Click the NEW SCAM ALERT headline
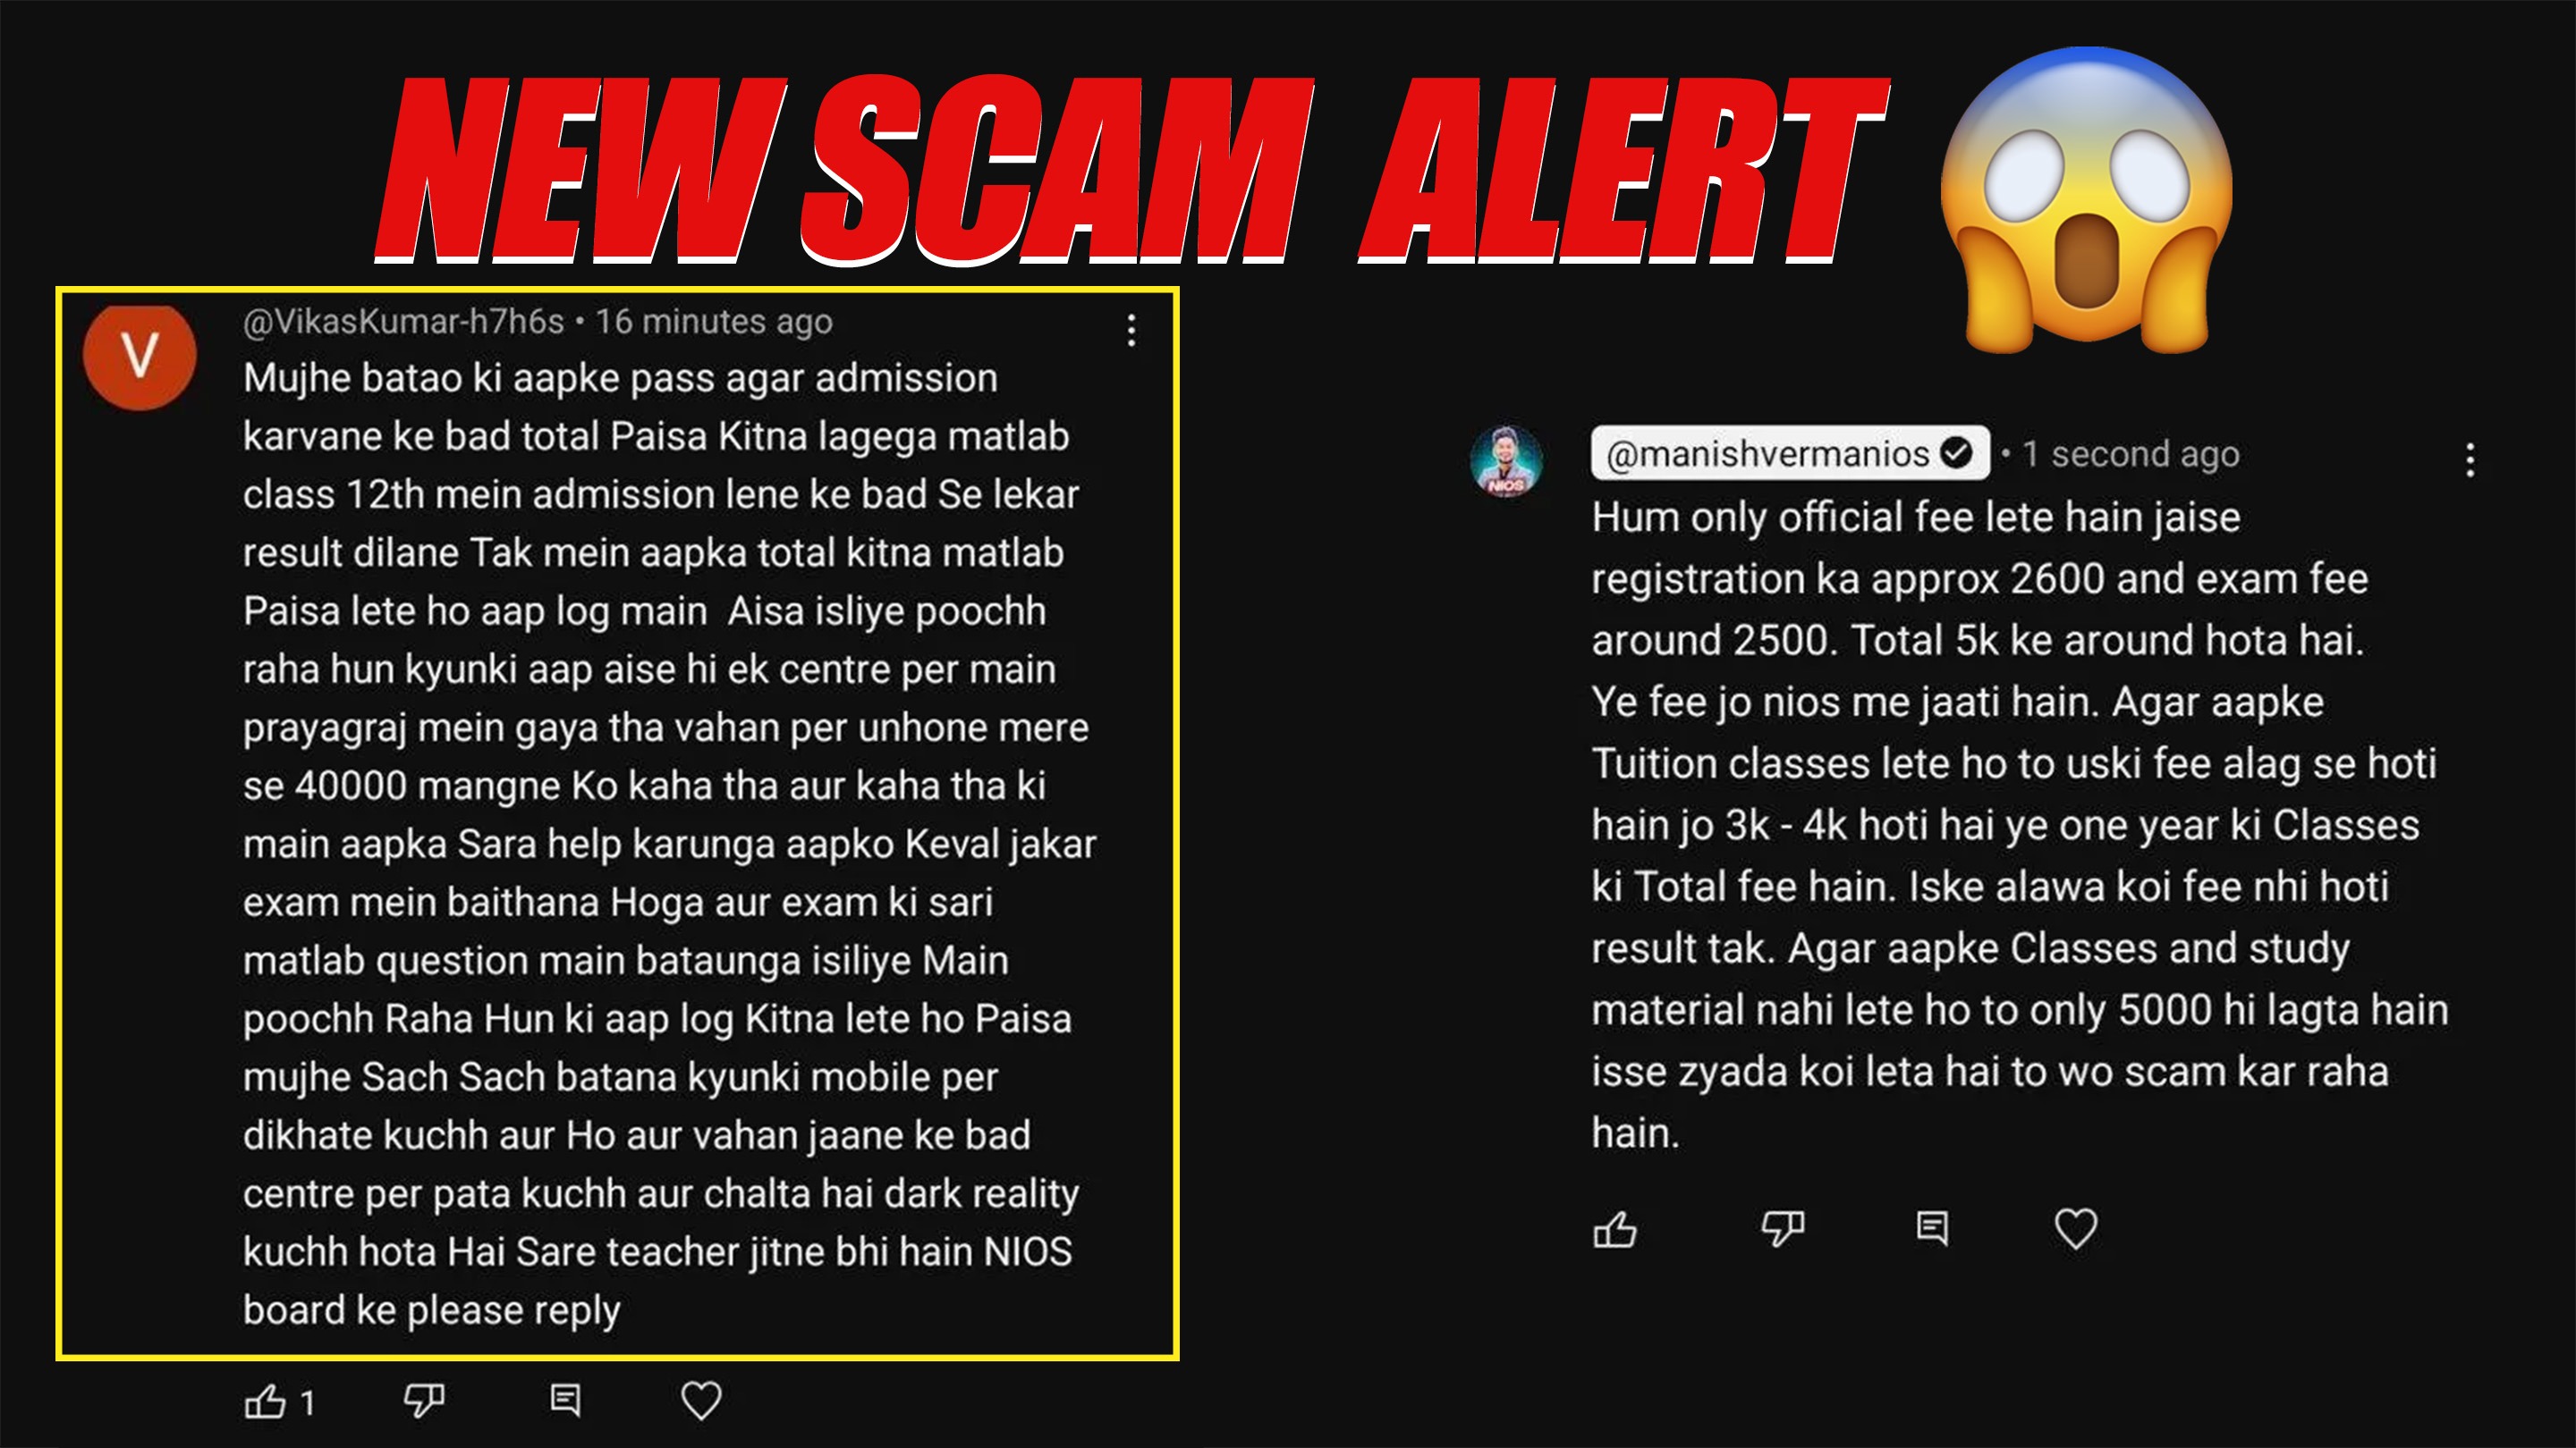The width and height of the screenshot is (2576, 1448). pyautogui.click(x=1132, y=169)
